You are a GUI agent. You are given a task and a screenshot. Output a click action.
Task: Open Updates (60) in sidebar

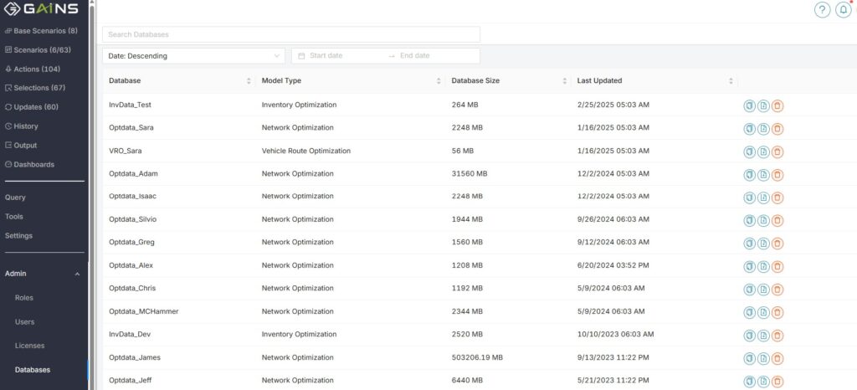(x=32, y=107)
